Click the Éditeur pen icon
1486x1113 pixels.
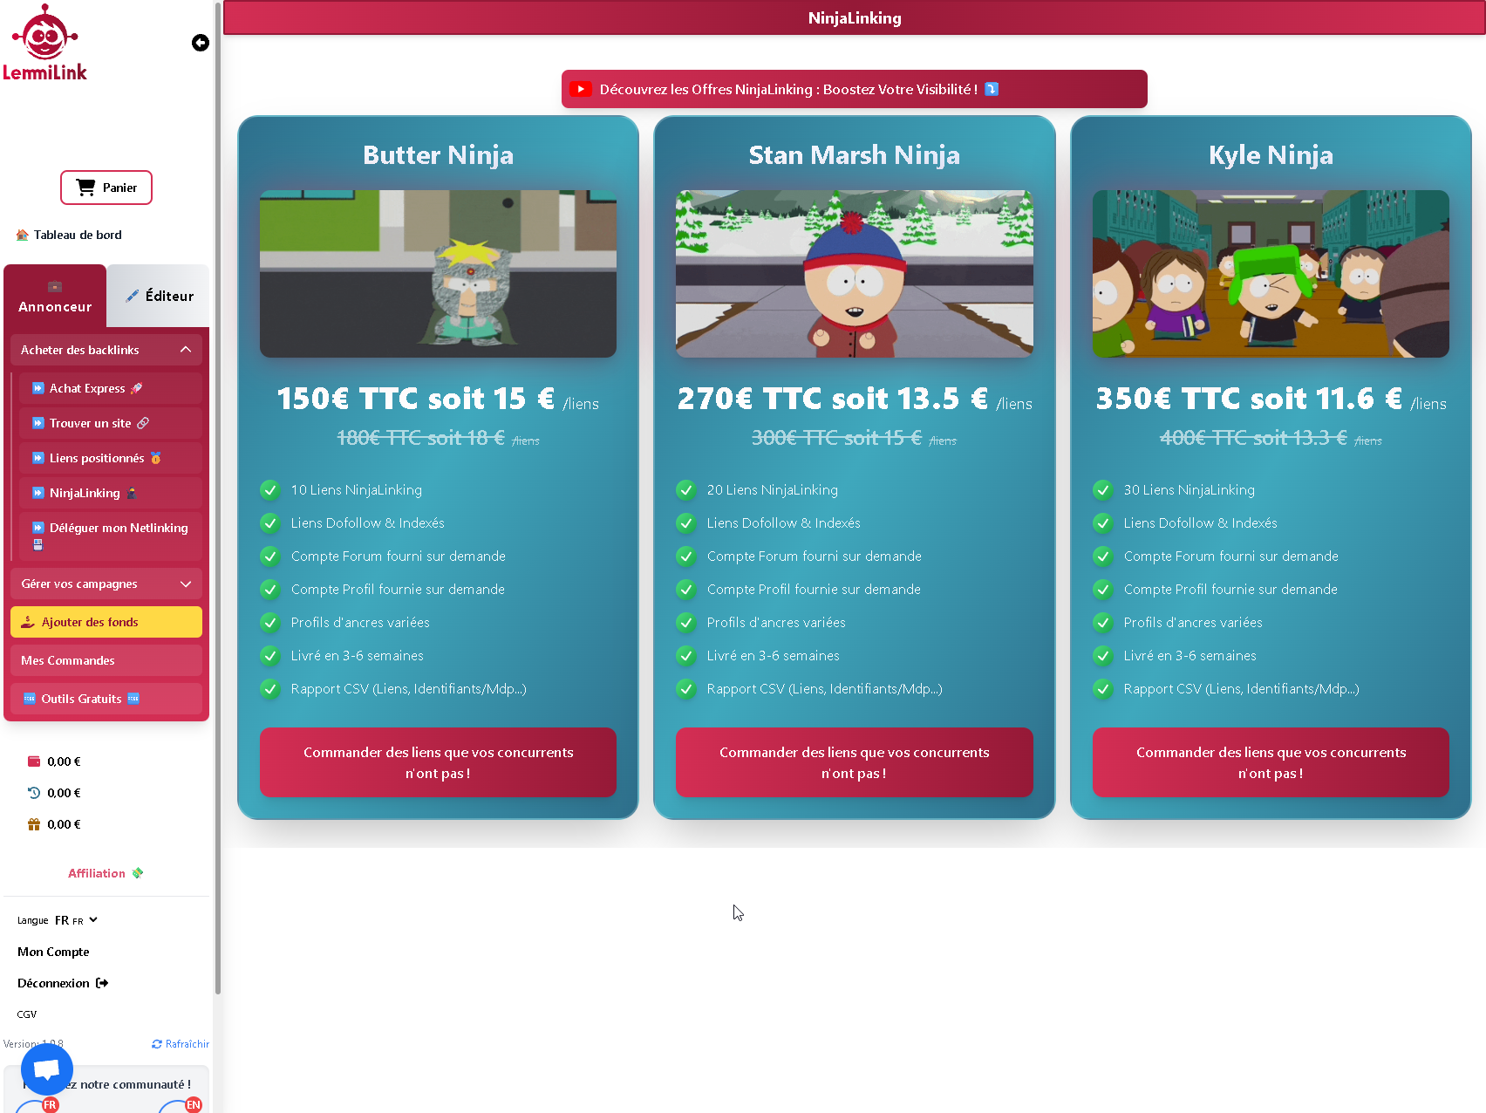pyautogui.click(x=133, y=296)
